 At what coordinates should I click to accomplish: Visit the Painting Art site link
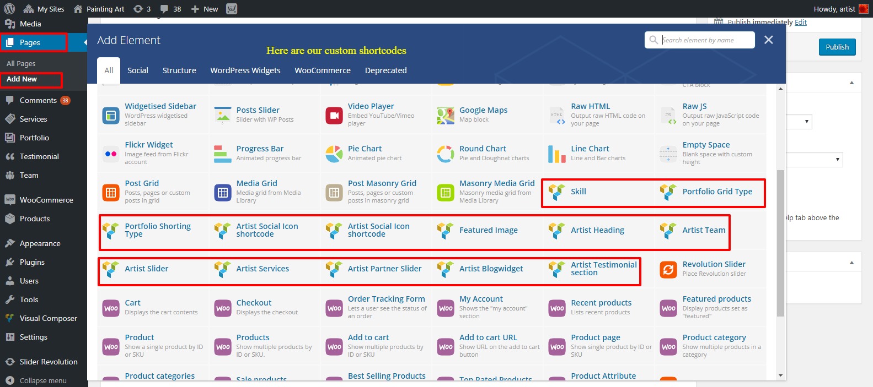(99, 9)
